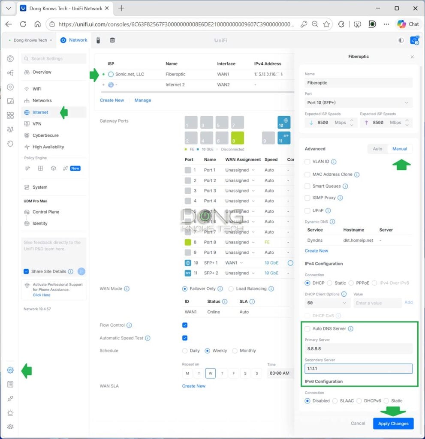This screenshot has height=439, width=425.
Task: Click the info icon next to Smart Queues
Action: pos(345,186)
